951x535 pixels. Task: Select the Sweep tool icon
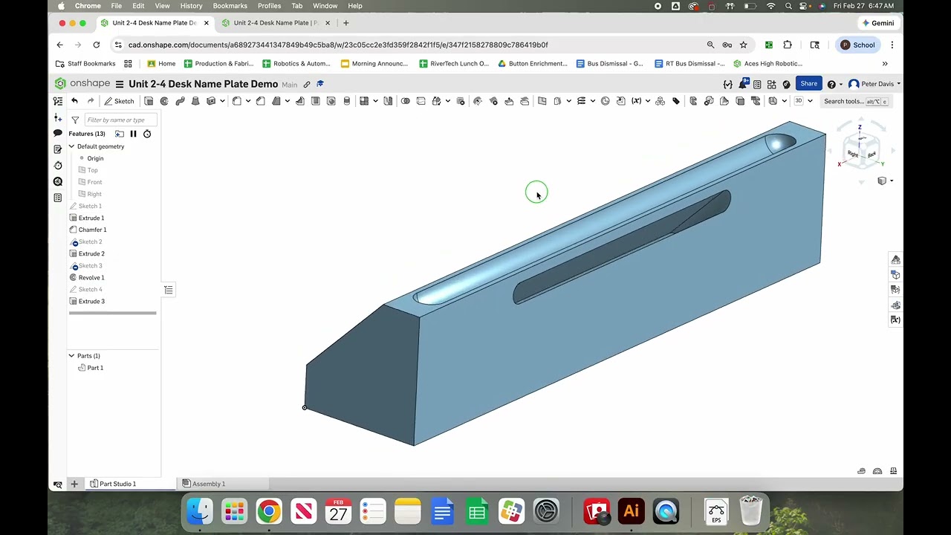point(181,101)
